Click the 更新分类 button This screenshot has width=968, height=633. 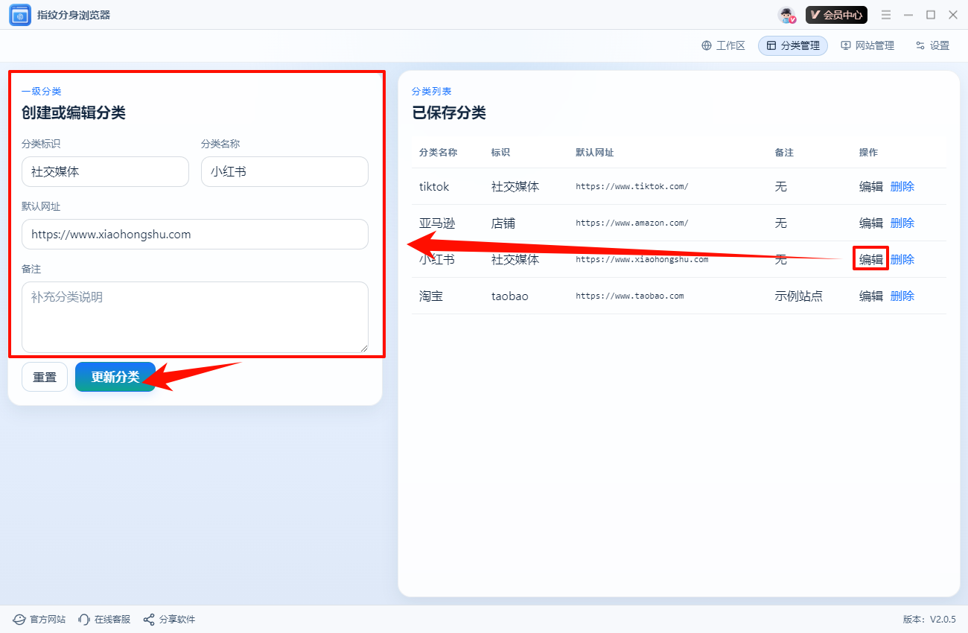point(115,377)
